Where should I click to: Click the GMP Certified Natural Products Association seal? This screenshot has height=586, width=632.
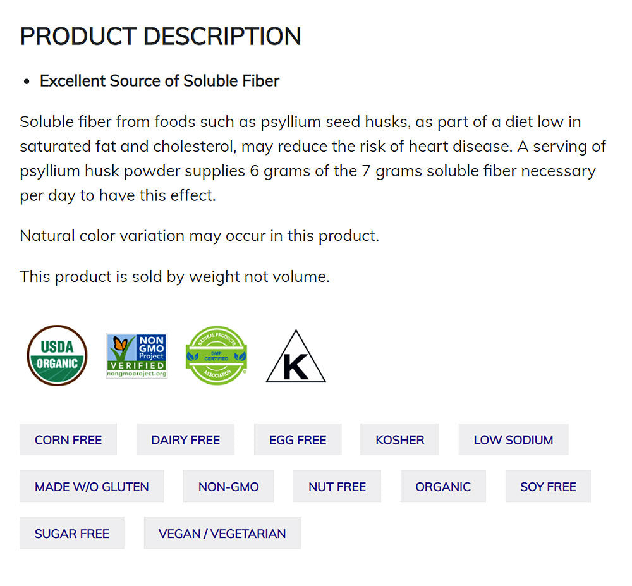coord(216,355)
